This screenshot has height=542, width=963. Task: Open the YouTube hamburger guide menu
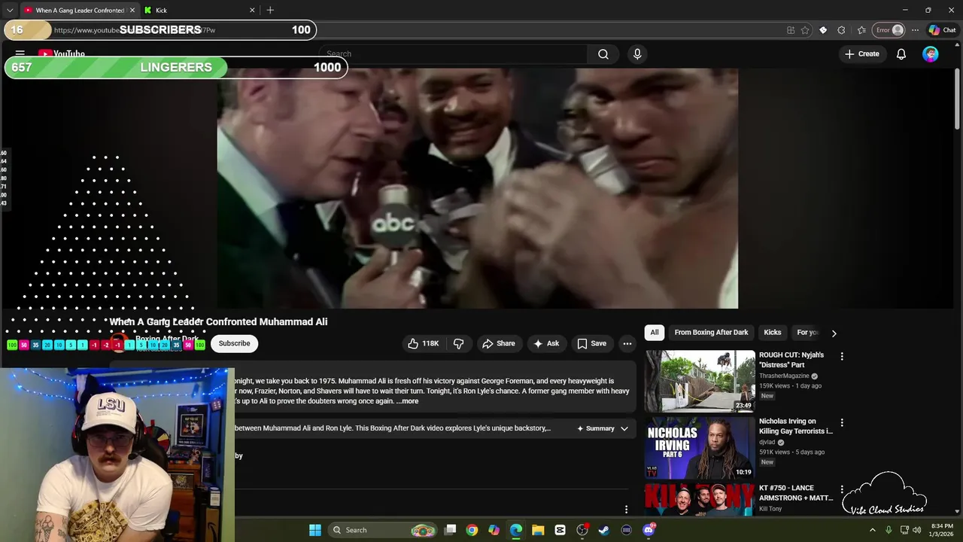click(20, 54)
